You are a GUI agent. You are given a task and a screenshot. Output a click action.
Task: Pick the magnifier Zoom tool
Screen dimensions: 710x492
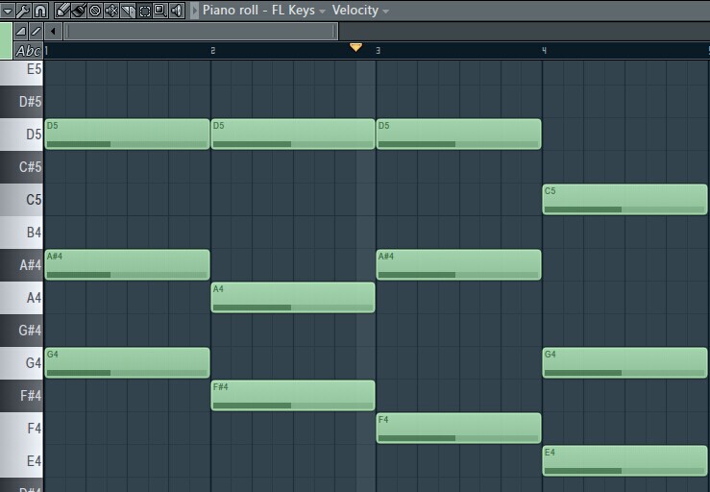[x=160, y=10]
